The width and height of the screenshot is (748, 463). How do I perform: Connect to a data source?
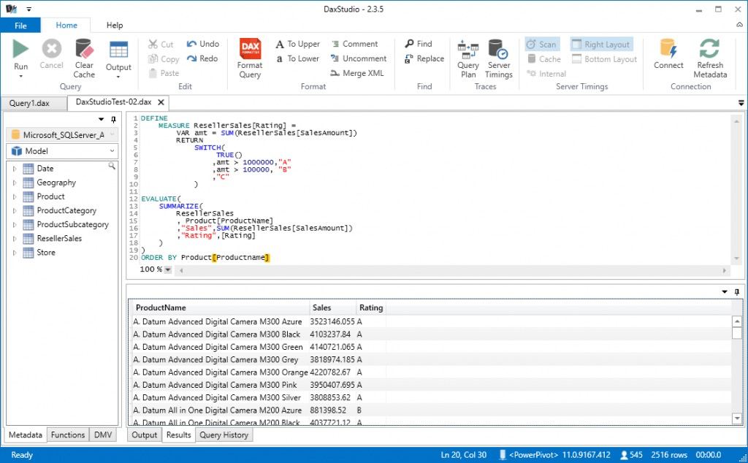[x=668, y=54]
